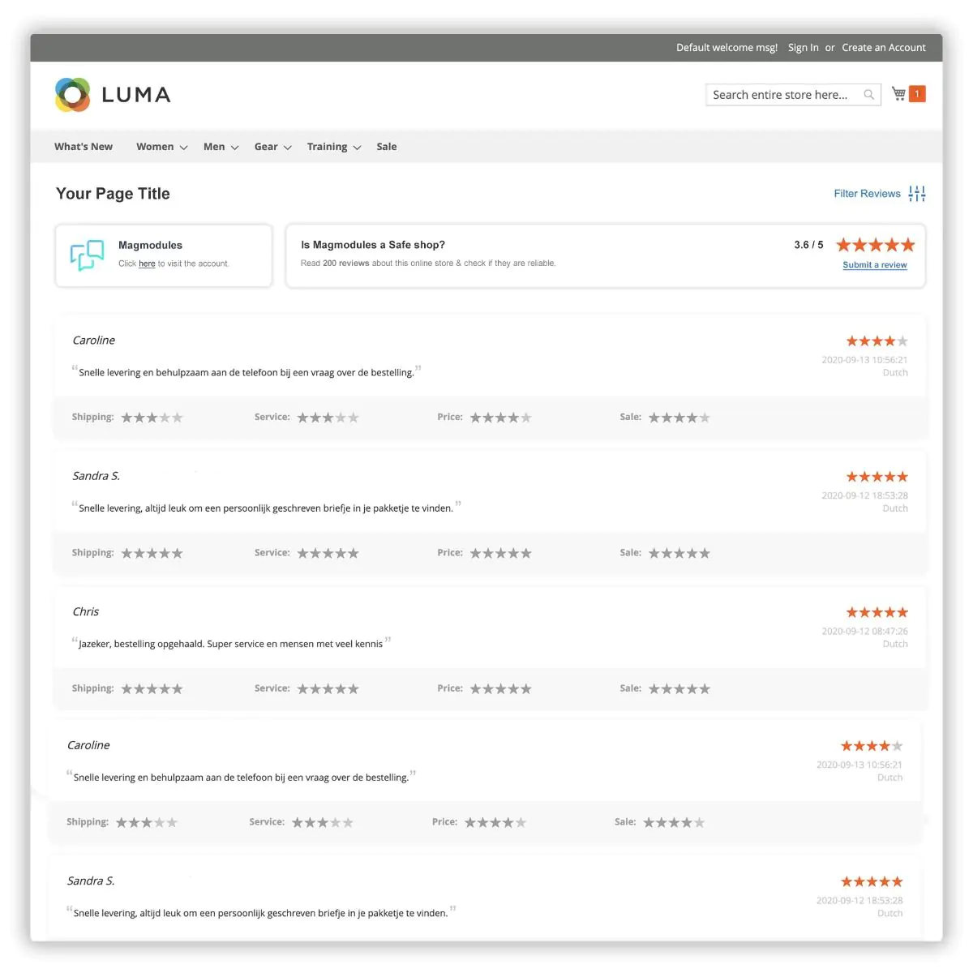Click reviewer name Chris
The width and height of the screenshot is (973, 973).
[85, 611]
